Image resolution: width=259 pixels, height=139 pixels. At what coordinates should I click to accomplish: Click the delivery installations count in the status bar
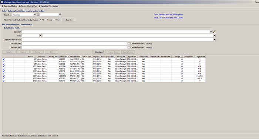16,136
